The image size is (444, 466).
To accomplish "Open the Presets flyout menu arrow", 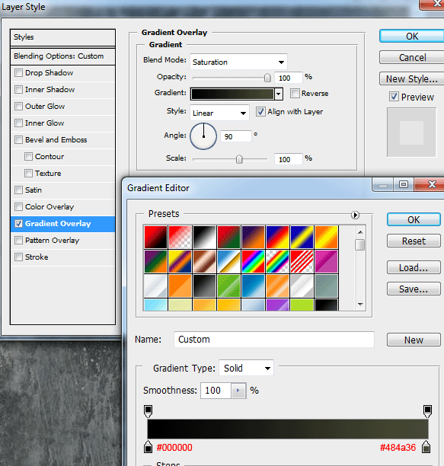I will click(x=355, y=215).
